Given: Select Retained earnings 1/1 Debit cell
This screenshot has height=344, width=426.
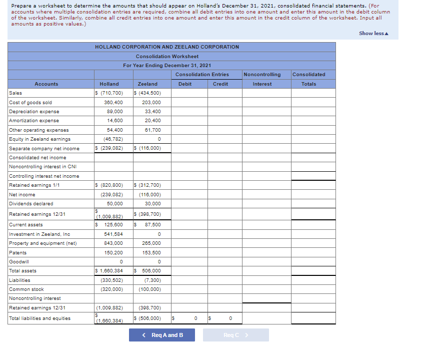Looking at the screenshot, I should tap(189, 185).
